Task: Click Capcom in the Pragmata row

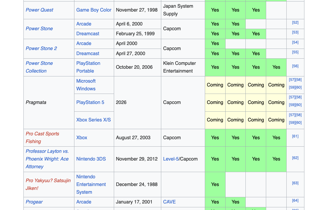Action: click(x=172, y=102)
